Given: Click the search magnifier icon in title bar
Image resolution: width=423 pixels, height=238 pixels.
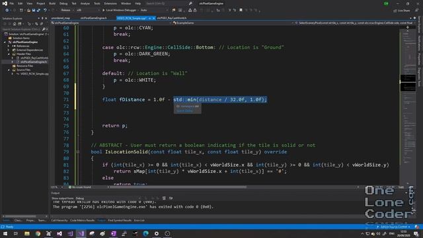Looking at the screenshot, I should coord(190,3).
